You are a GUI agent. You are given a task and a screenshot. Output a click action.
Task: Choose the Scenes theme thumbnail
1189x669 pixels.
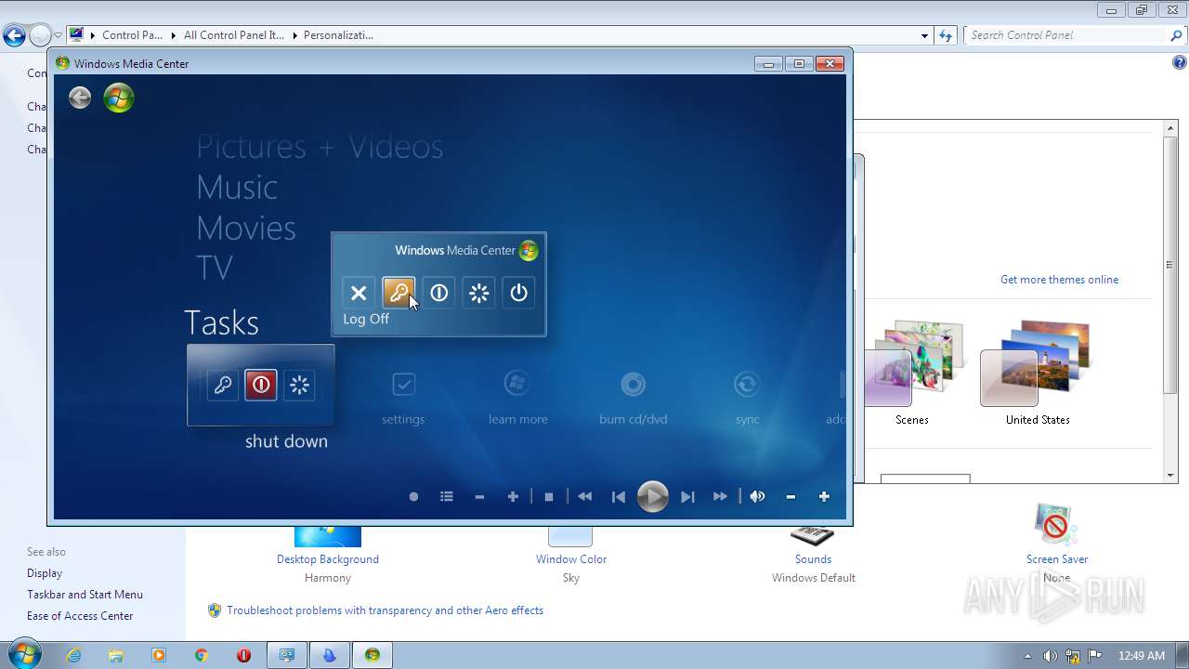pos(912,372)
